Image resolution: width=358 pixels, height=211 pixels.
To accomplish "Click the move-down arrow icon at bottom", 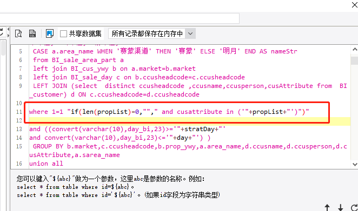I will click(340, 208).
